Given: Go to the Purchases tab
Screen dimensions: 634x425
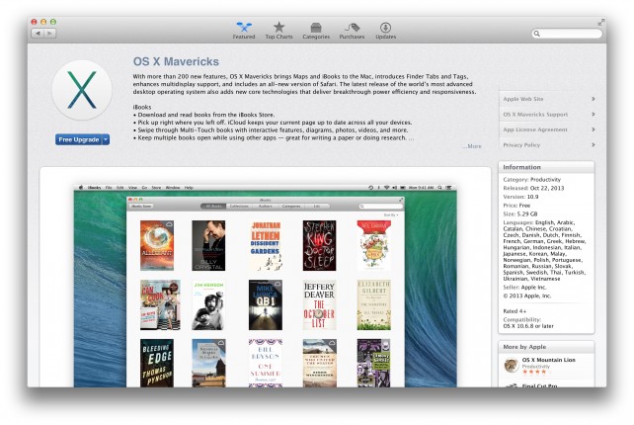Looking at the screenshot, I should coord(352,31).
